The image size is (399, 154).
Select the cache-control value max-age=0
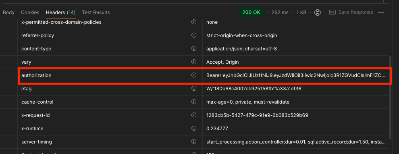tap(248, 102)
